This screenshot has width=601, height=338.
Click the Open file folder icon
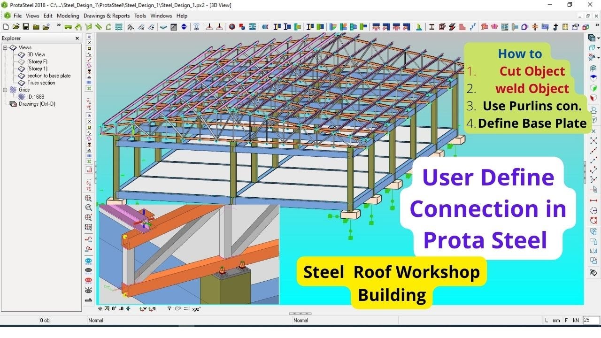15,27
